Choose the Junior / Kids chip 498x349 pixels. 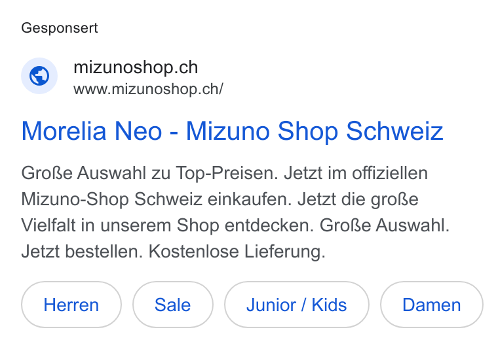coord(297,305)
